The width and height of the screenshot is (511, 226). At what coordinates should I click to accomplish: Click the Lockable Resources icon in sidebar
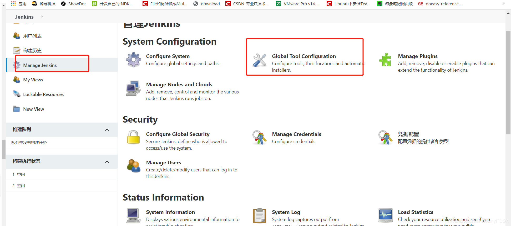pos(17,94)
